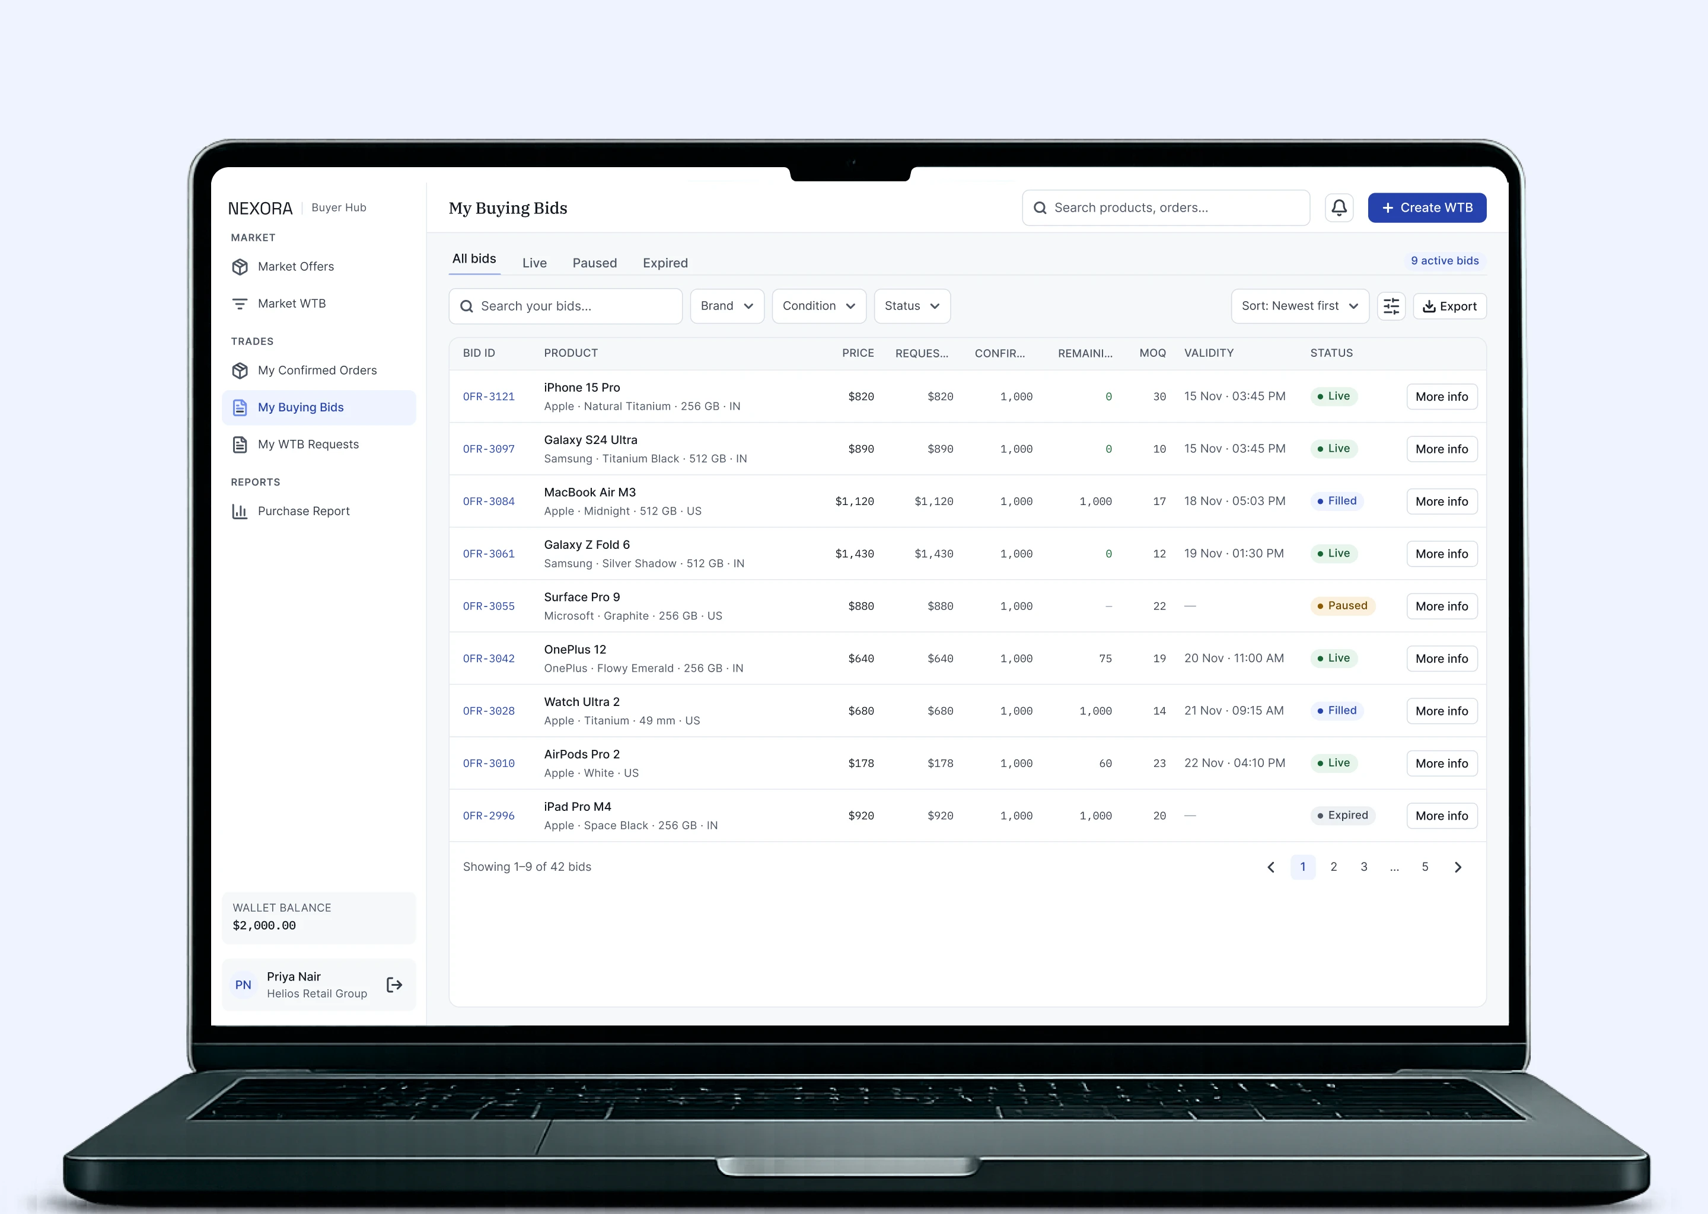Open notifications bell icon
Image resolution: width=1708 pixels, height=1214 pixels.
tap(1339, 208)
